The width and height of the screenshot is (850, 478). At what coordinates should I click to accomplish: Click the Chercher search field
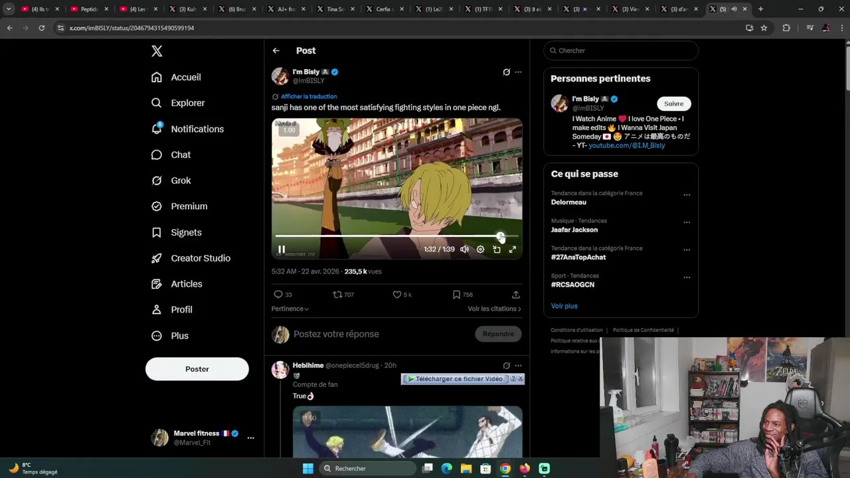pos(621,50)
